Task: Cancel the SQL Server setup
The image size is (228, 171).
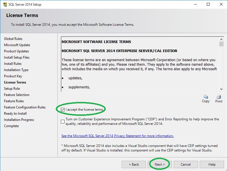Action: click(186, 164)
